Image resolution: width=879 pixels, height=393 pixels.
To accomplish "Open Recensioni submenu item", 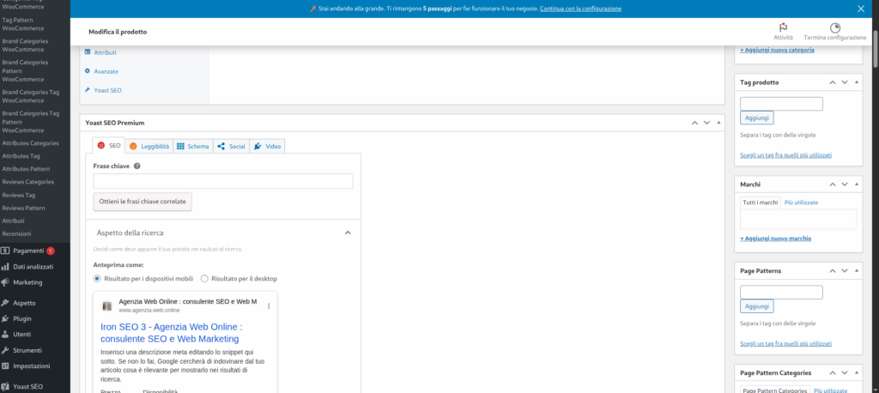I will tap(17, 233).
